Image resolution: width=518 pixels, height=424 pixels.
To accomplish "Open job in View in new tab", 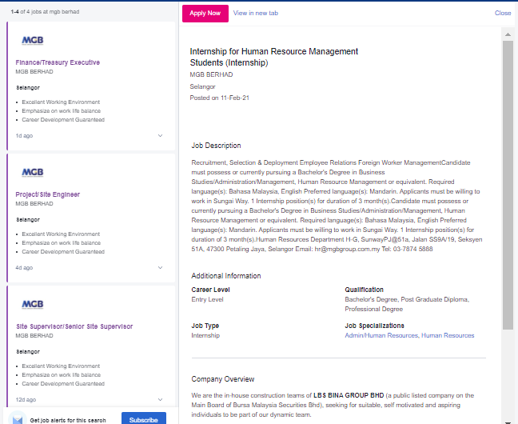I will (256, 14).
